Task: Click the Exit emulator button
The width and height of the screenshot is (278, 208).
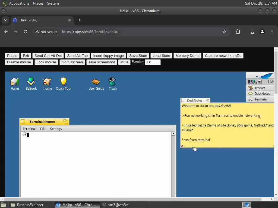Action: pos(26,56)
